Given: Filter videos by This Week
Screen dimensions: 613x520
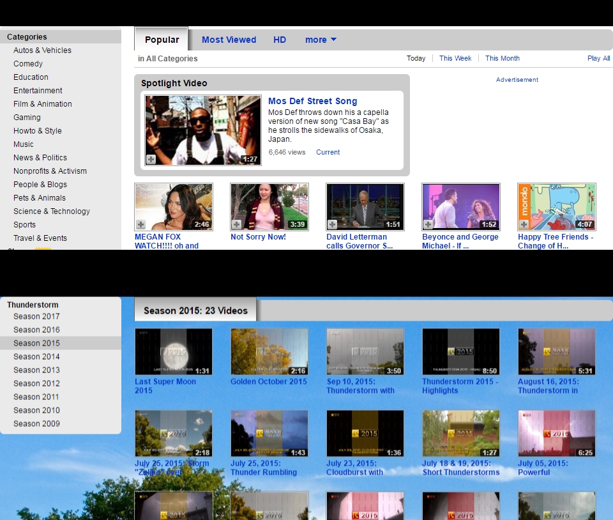Looking at the screenshot, I should pyautogui.click(x=455, y=58).
